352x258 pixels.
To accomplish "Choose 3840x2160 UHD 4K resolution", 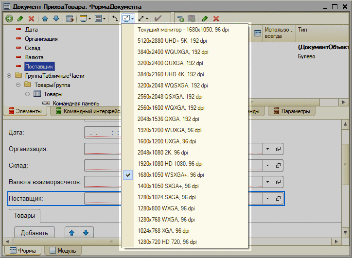I will tap(185, 74).
